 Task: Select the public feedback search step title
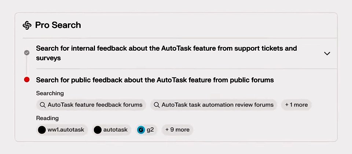[155, 80]
